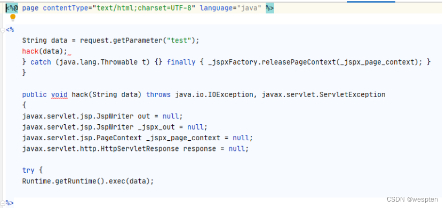Click the fold end marker at %>
446x208 pixels.
[x=3, y=203]
